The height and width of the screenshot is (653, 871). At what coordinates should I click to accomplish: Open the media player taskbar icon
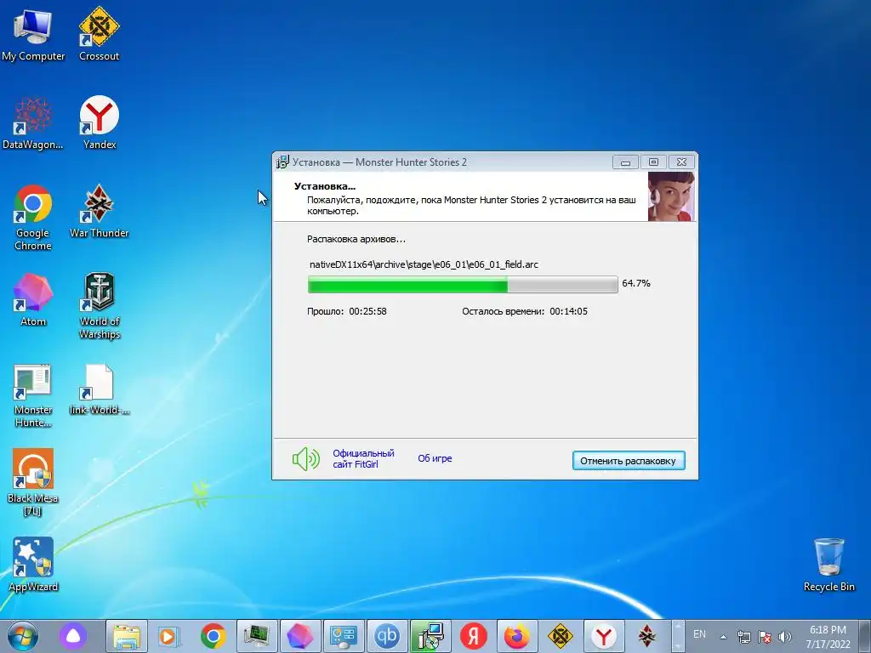[169, 636]
